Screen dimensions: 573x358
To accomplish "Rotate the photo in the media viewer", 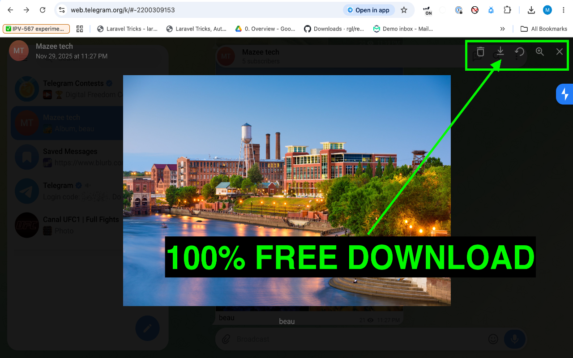I will [x=520, y=51].
